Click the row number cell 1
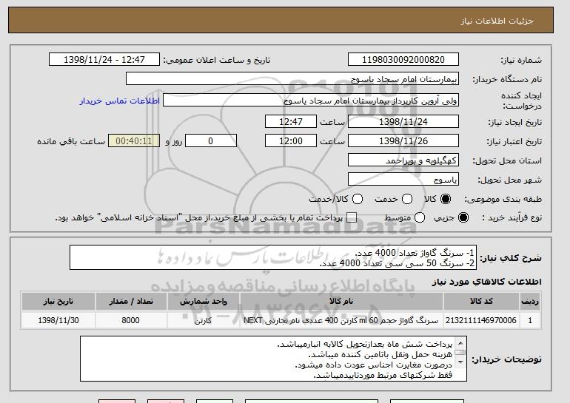The width and height of the screenshot is (570, 403). [530, 320]
